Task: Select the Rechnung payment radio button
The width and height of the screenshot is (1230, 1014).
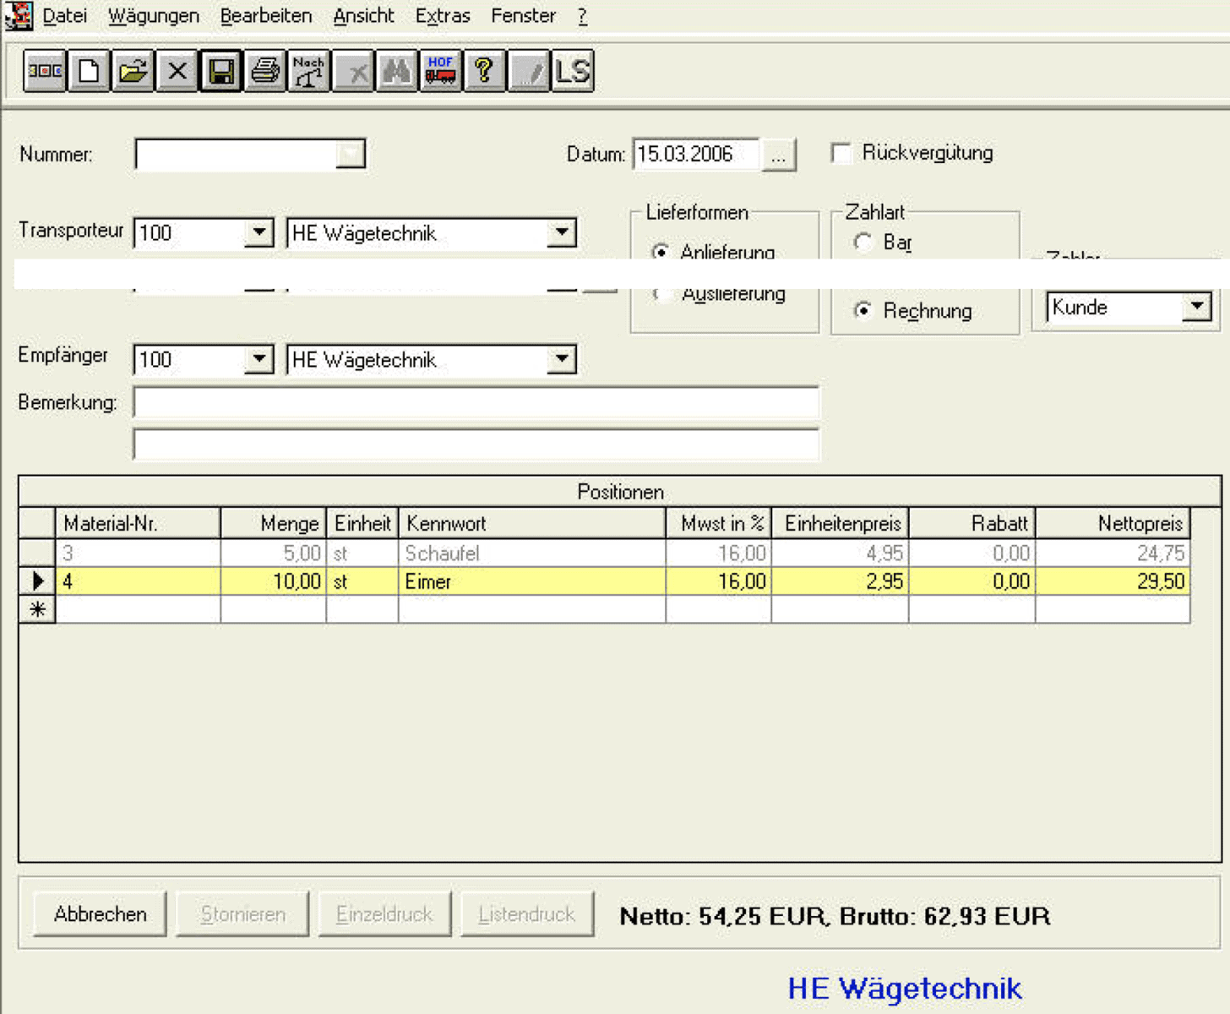Action: [863, 311]
